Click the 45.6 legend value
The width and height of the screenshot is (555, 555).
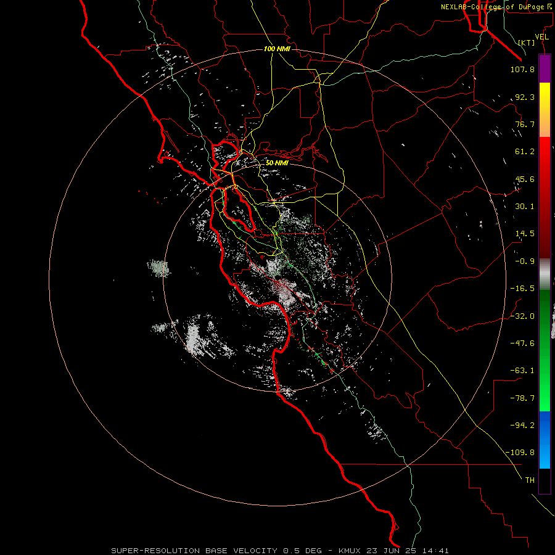tap(525, 179)
